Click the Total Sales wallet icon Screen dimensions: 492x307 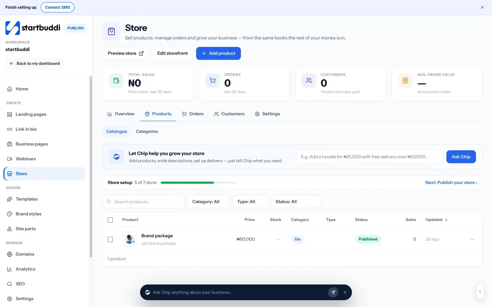tap(116, 81)
